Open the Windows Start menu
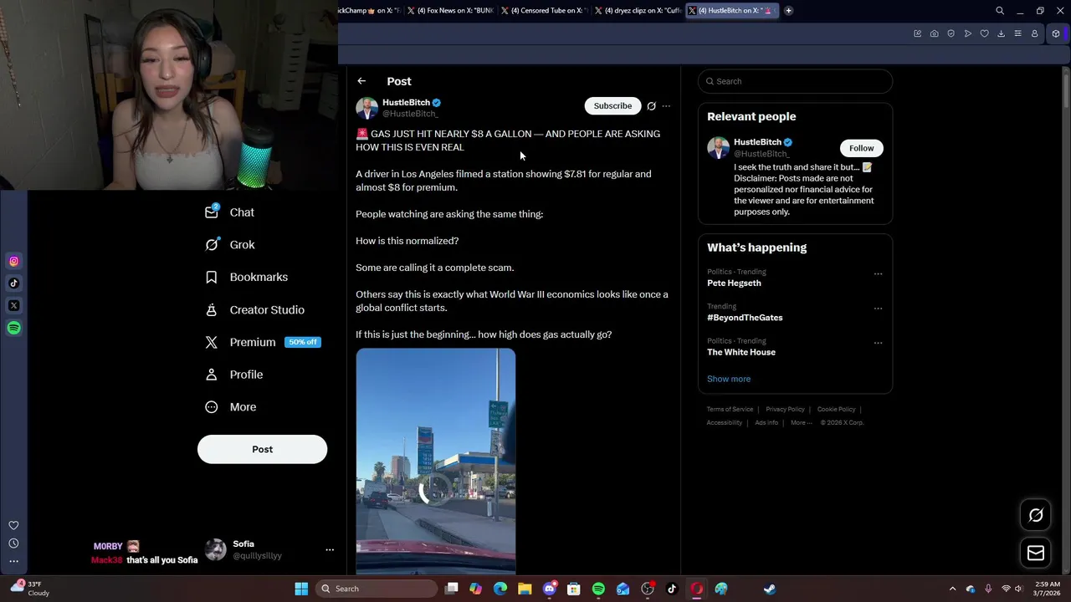 click(x=301, y=589)
